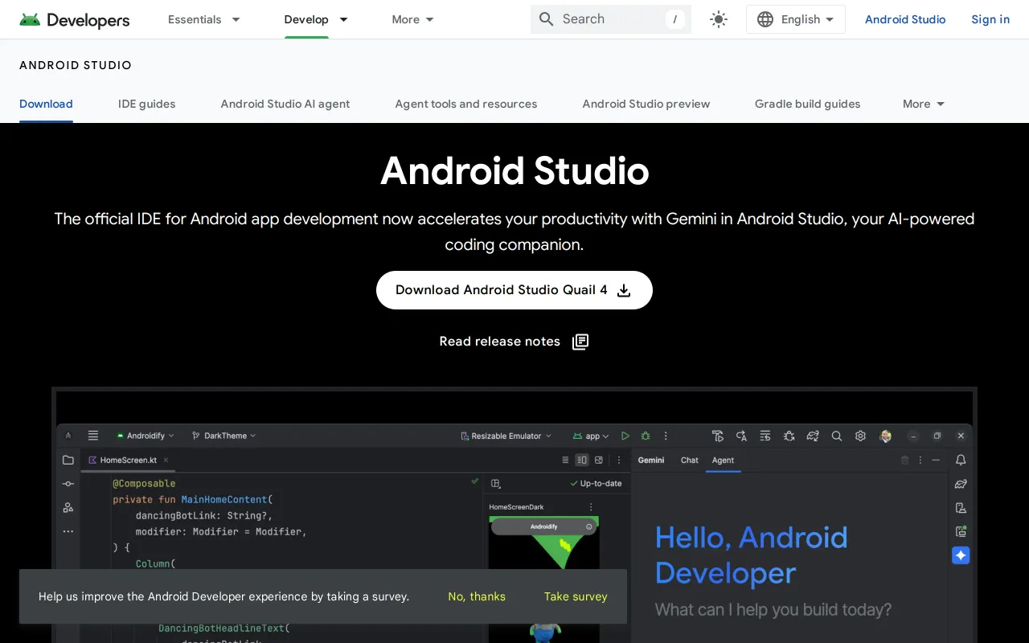Image resolution: width=1029 pixels, height=643 pixels.
Task: Click the search magnifier icon in header
Action: tap(547, 19)
